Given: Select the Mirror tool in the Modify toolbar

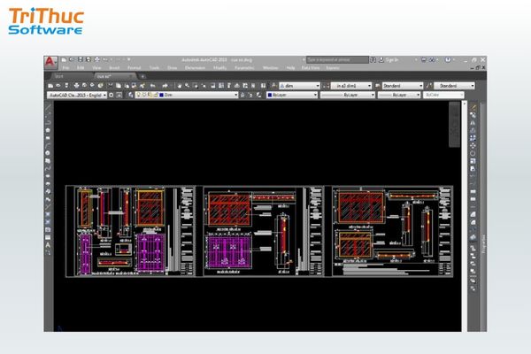Looking at the screenshot, I should (x=473, y=123).
